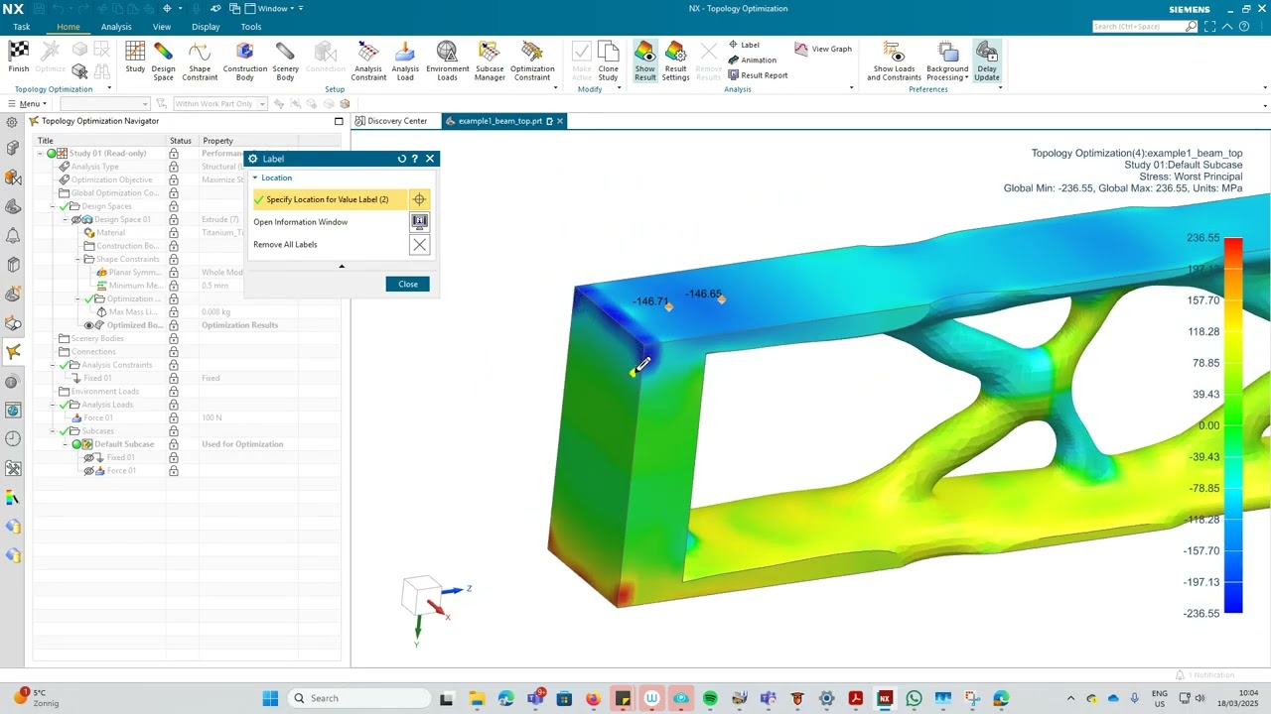Select the Optimization Constraint tool
The image size is (1271, 714).
click(532, 59)
